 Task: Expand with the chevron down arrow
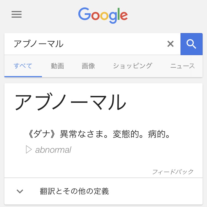[x=20, y=191]
